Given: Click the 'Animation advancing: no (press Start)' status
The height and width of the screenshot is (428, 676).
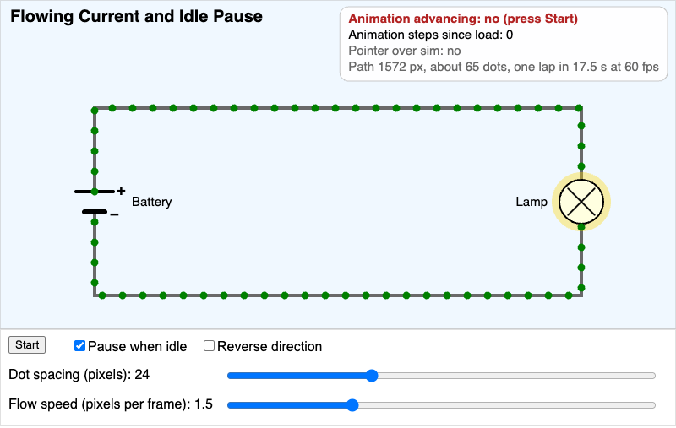Looking at the screenshot, I should tap(463, 19).
